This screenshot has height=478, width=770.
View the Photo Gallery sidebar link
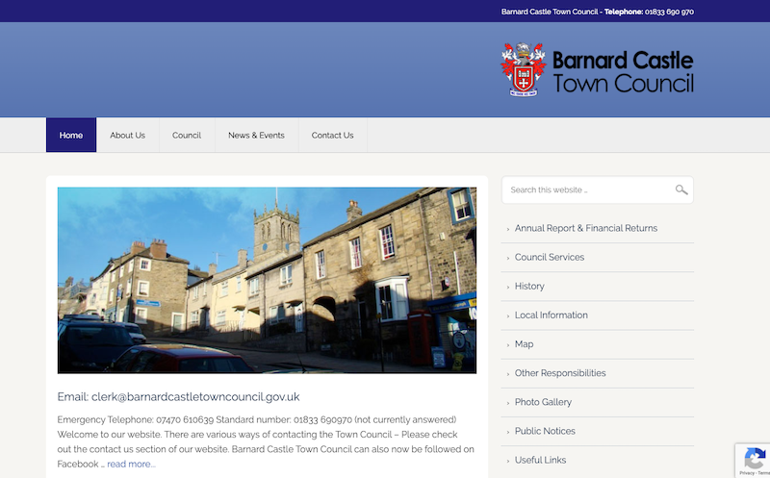tap(543, 402)
